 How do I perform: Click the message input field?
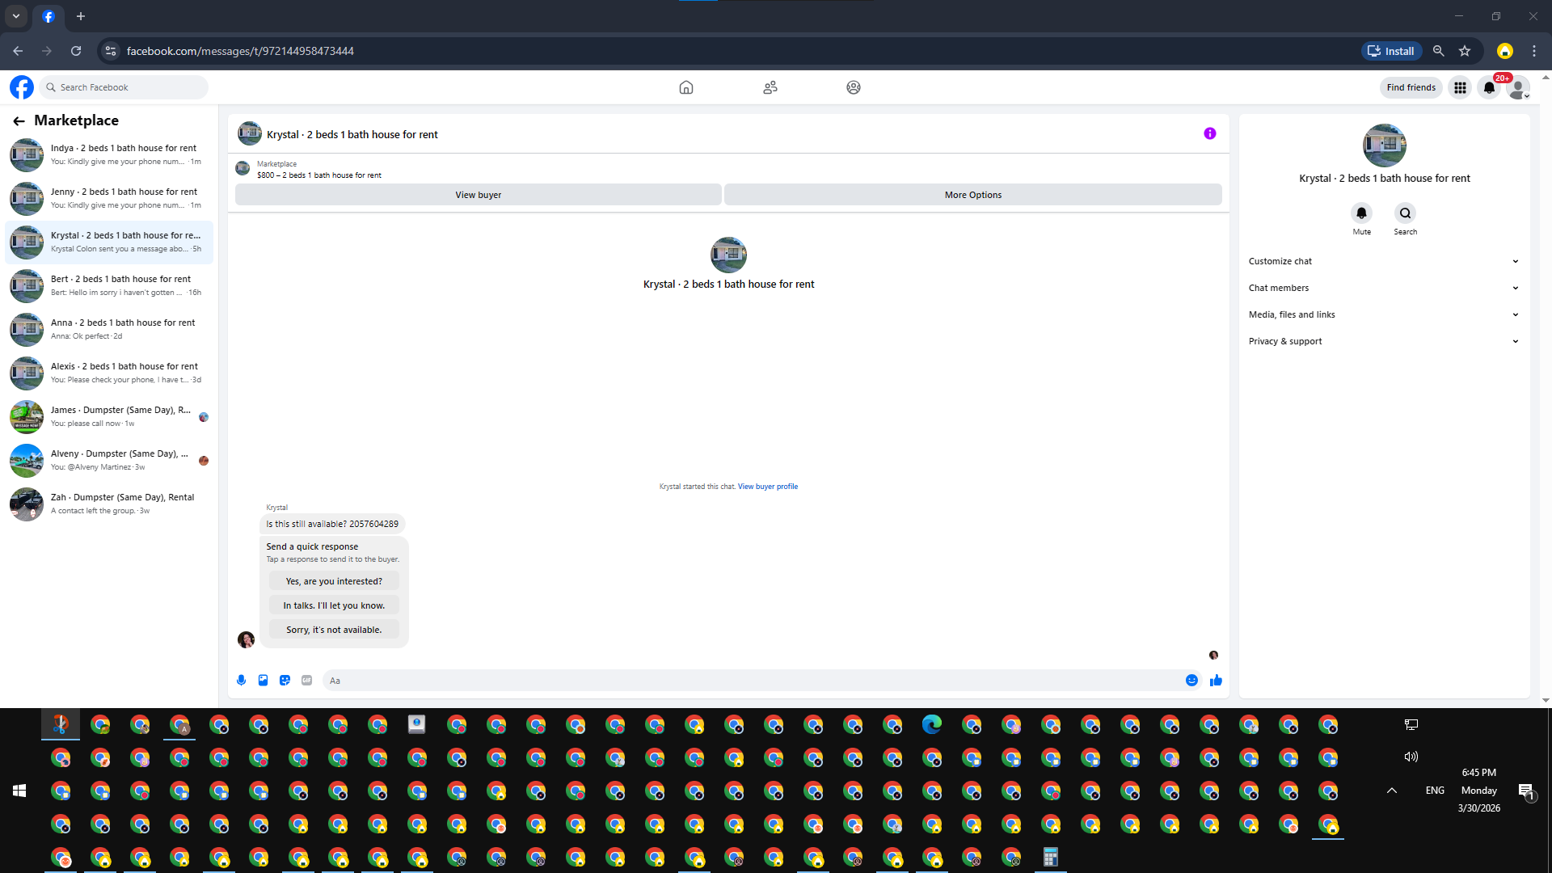point(752,681)
